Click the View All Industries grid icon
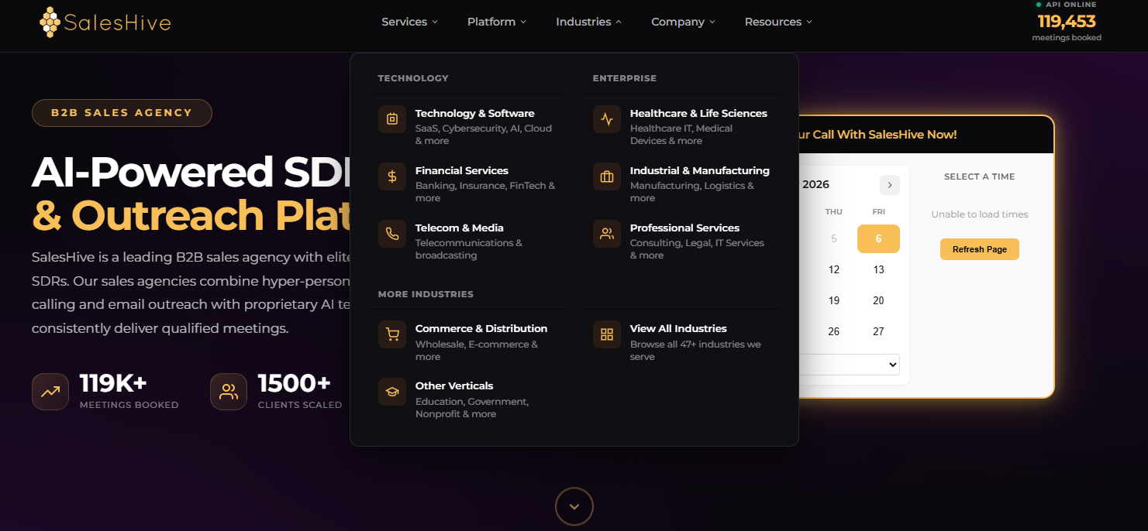1148x531 pixels. click(607, 334)
